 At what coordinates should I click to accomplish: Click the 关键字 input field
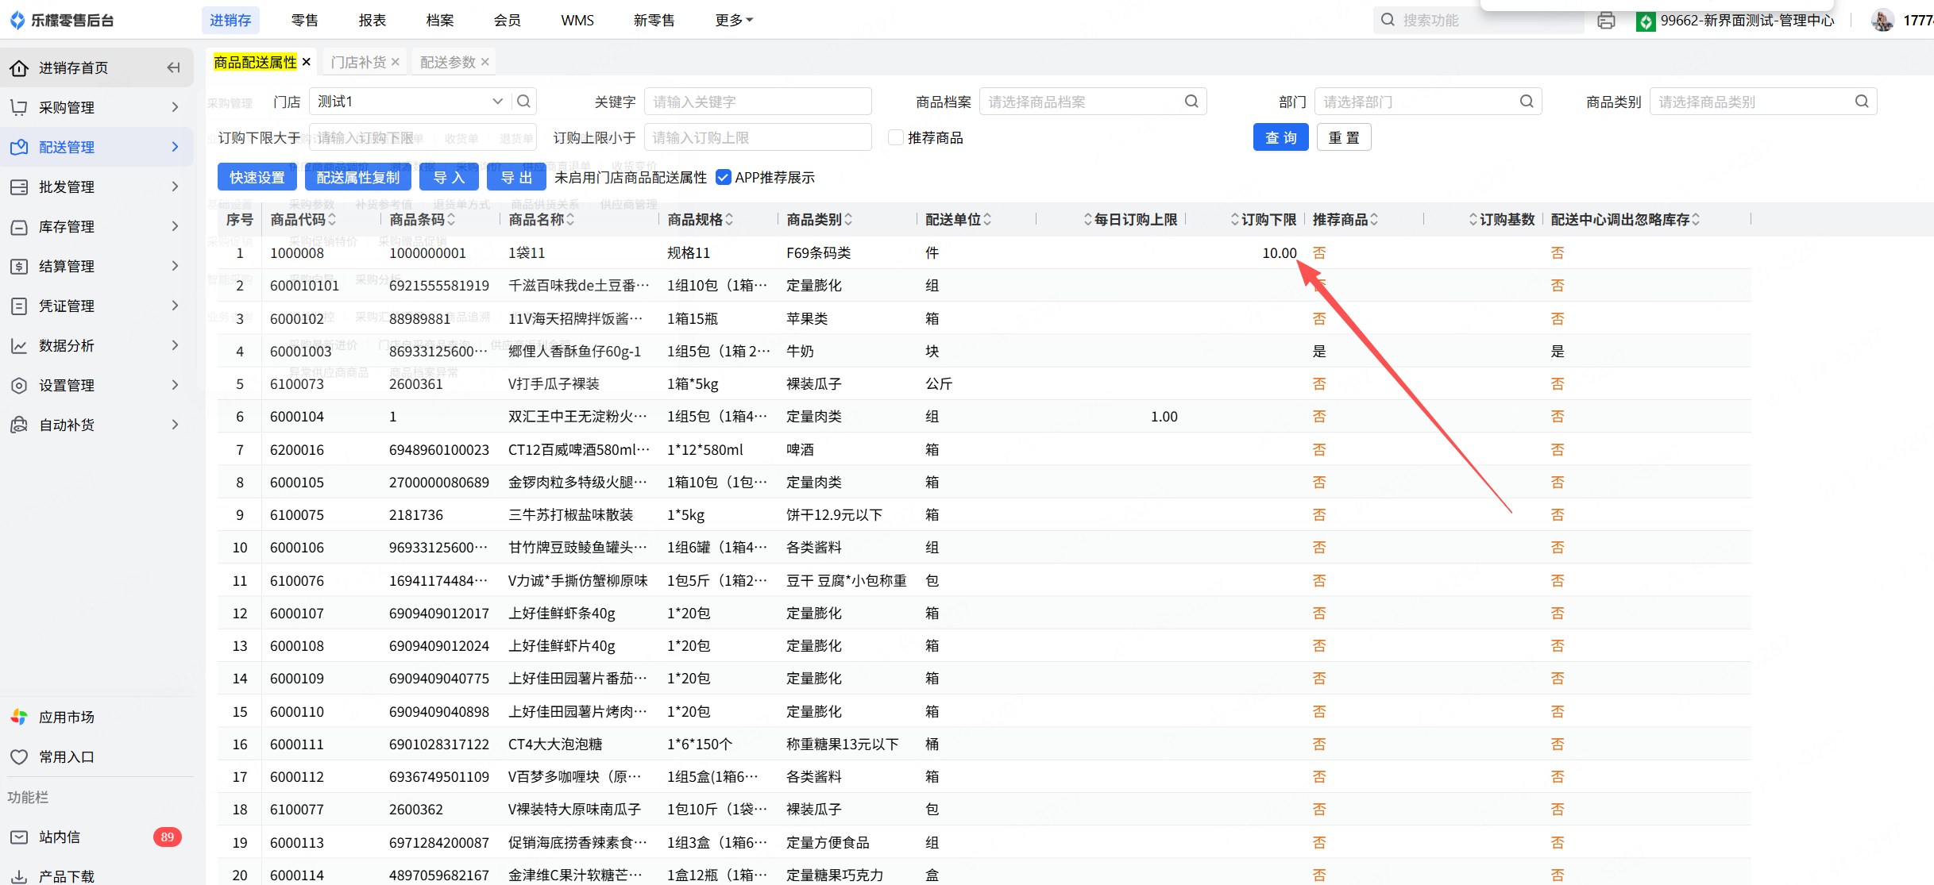pos(757,102)
